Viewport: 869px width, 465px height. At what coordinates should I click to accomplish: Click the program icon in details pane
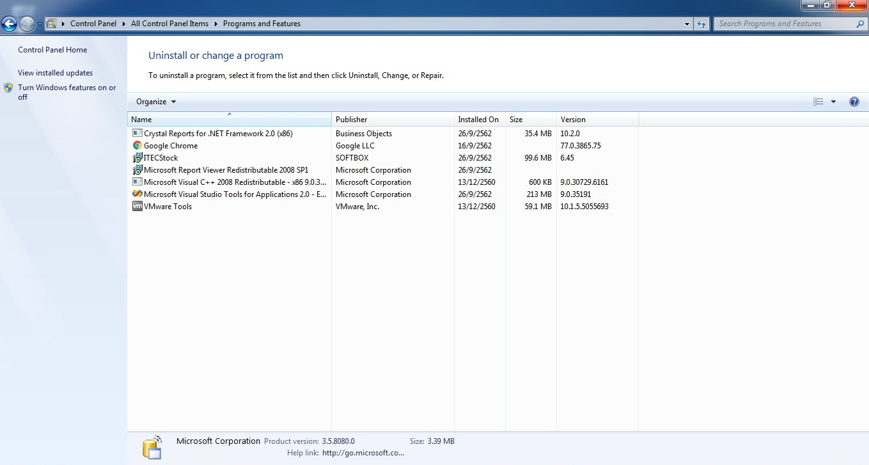point(152,448)
